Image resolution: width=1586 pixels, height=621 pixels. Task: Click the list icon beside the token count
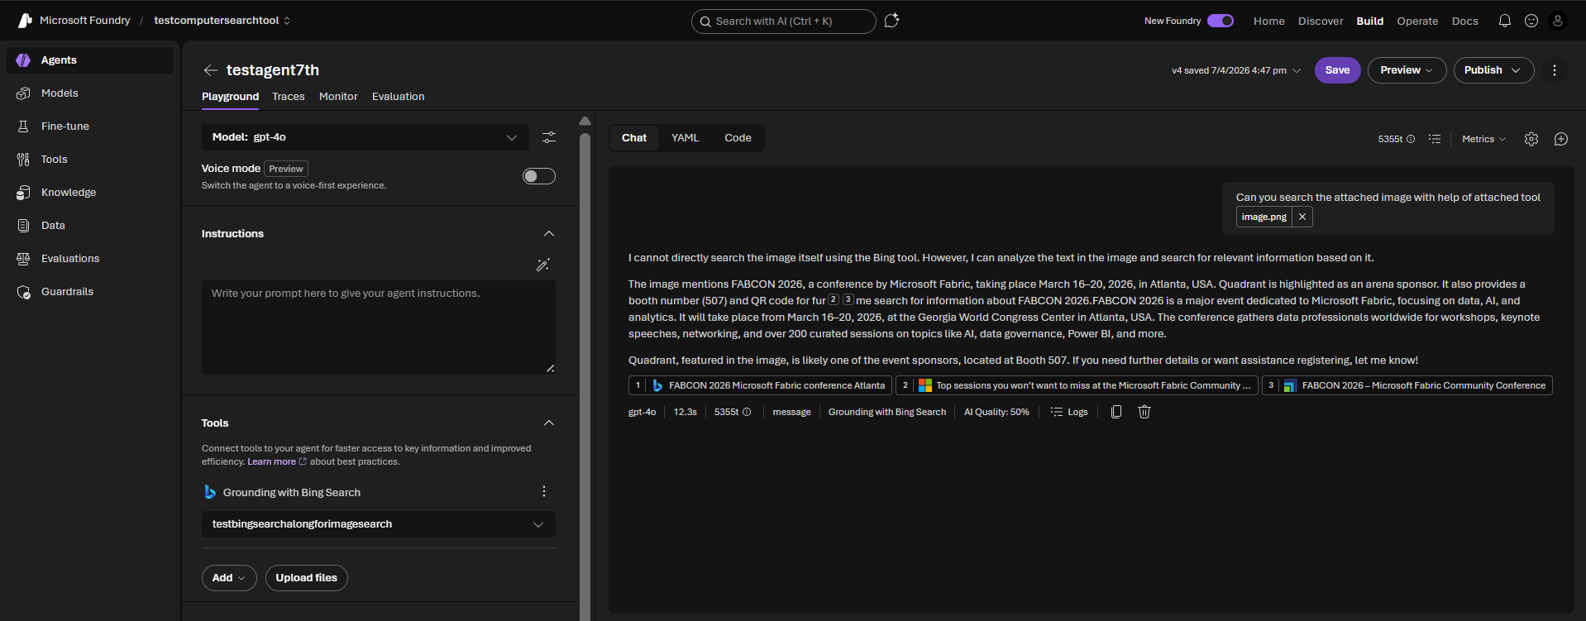1435,139
